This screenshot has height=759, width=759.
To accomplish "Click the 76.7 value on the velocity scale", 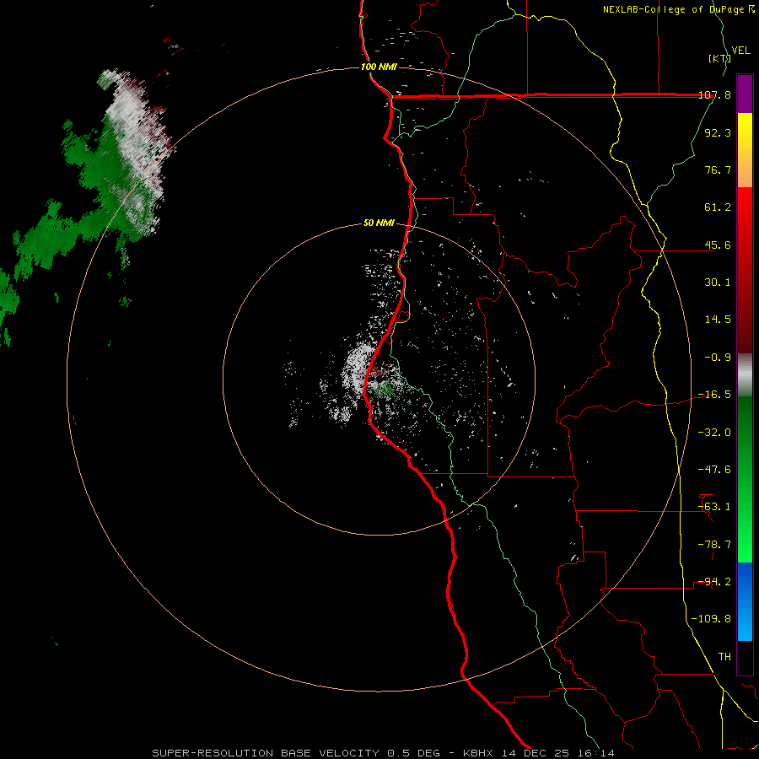I will click(x=718, y=170).
